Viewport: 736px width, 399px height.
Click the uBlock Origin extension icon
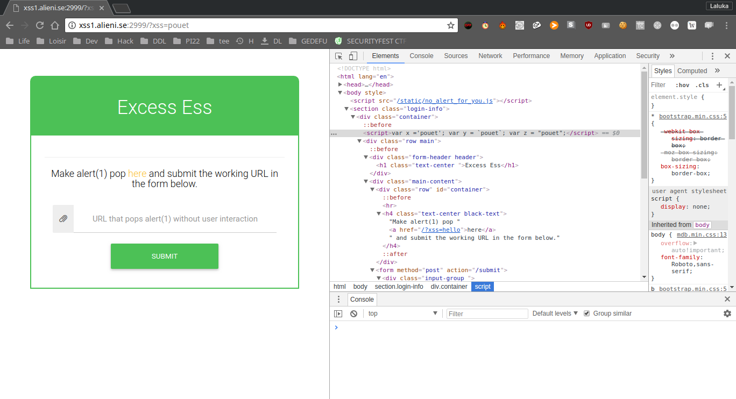[589, 25]
